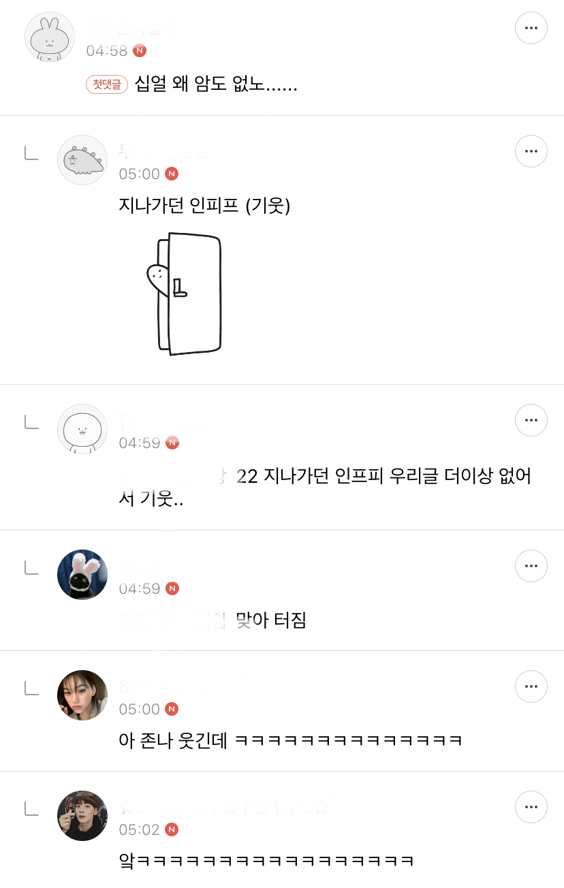Tap the black cat with bunny ears avatar

pyautogui.click(x=82, y=575)
